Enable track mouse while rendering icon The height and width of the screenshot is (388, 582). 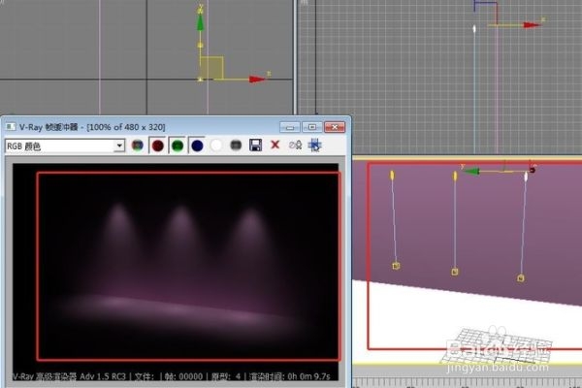314,145
